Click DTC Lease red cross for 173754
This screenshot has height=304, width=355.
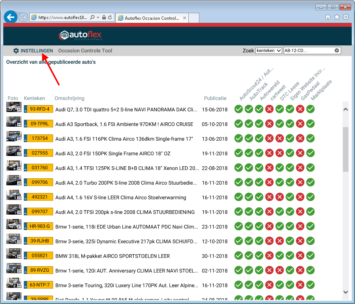(x=280, y=138)
